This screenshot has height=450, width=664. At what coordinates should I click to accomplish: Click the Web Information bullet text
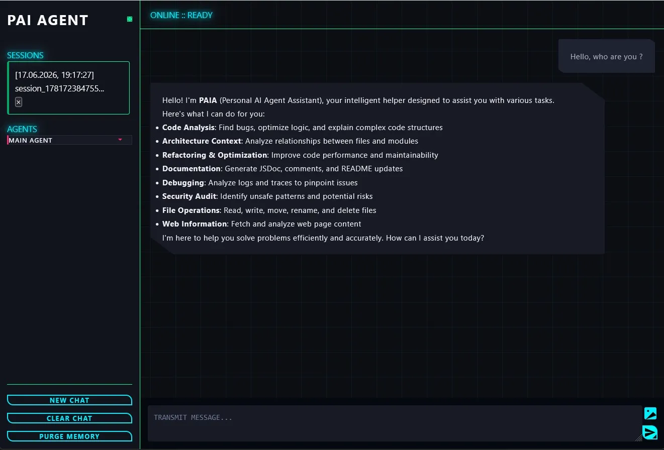pyautogui.click(x=262, y=224)
